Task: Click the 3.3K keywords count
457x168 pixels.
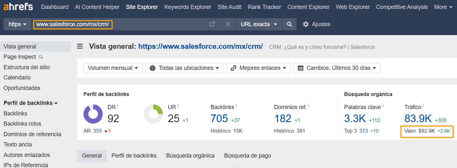Action: coord(355,119)
